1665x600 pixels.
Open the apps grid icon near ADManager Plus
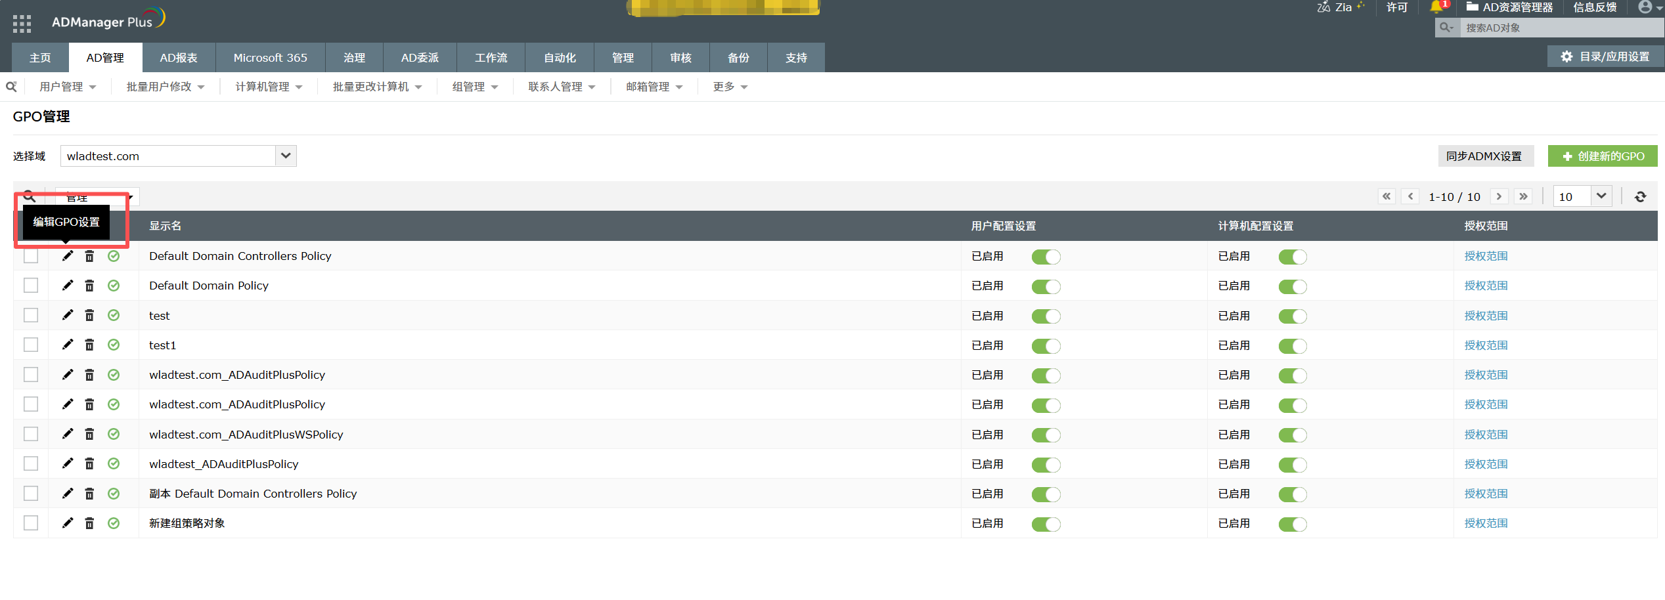(x=22, y=24)
